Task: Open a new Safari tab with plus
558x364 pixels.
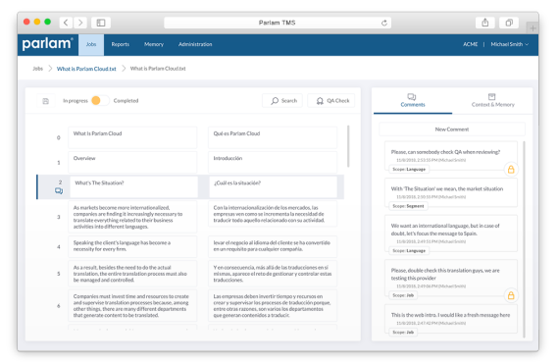Action: tap(533, 28)
